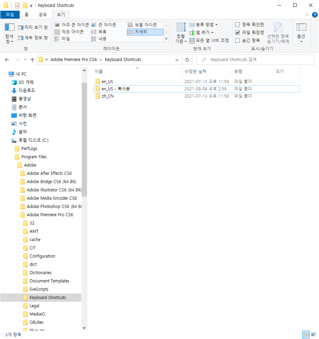Select the 보기 ribbon tab
The height and width of the screenshot is (339, 319).
(x=61, y=14)
